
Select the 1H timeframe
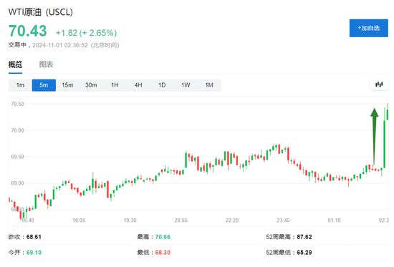115,85
